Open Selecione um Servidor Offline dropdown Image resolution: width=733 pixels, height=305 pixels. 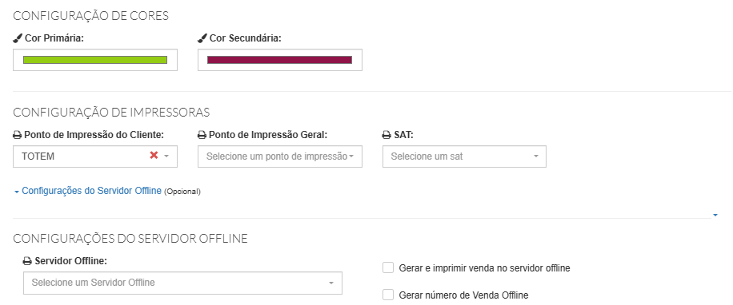pyautogui.click(x=182, y=283)
